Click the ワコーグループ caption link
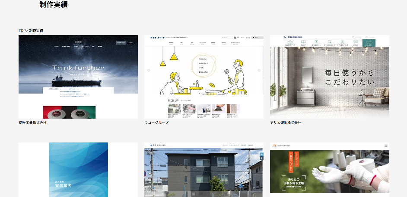 156,123
